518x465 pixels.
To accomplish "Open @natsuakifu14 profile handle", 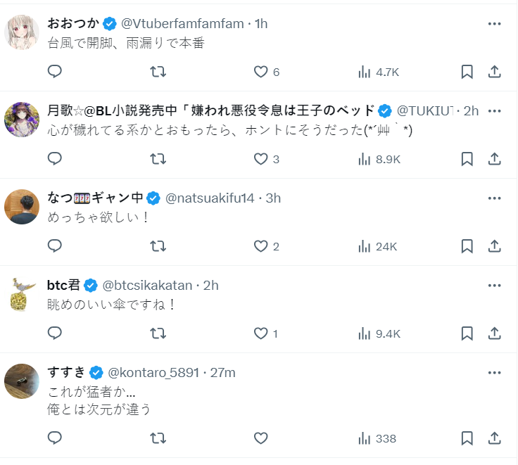I will [x=210, y=198].
